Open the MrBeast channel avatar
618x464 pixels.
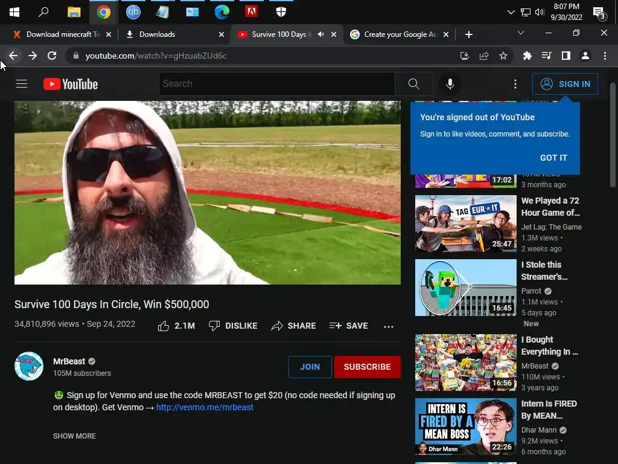[x=29, y=366]
